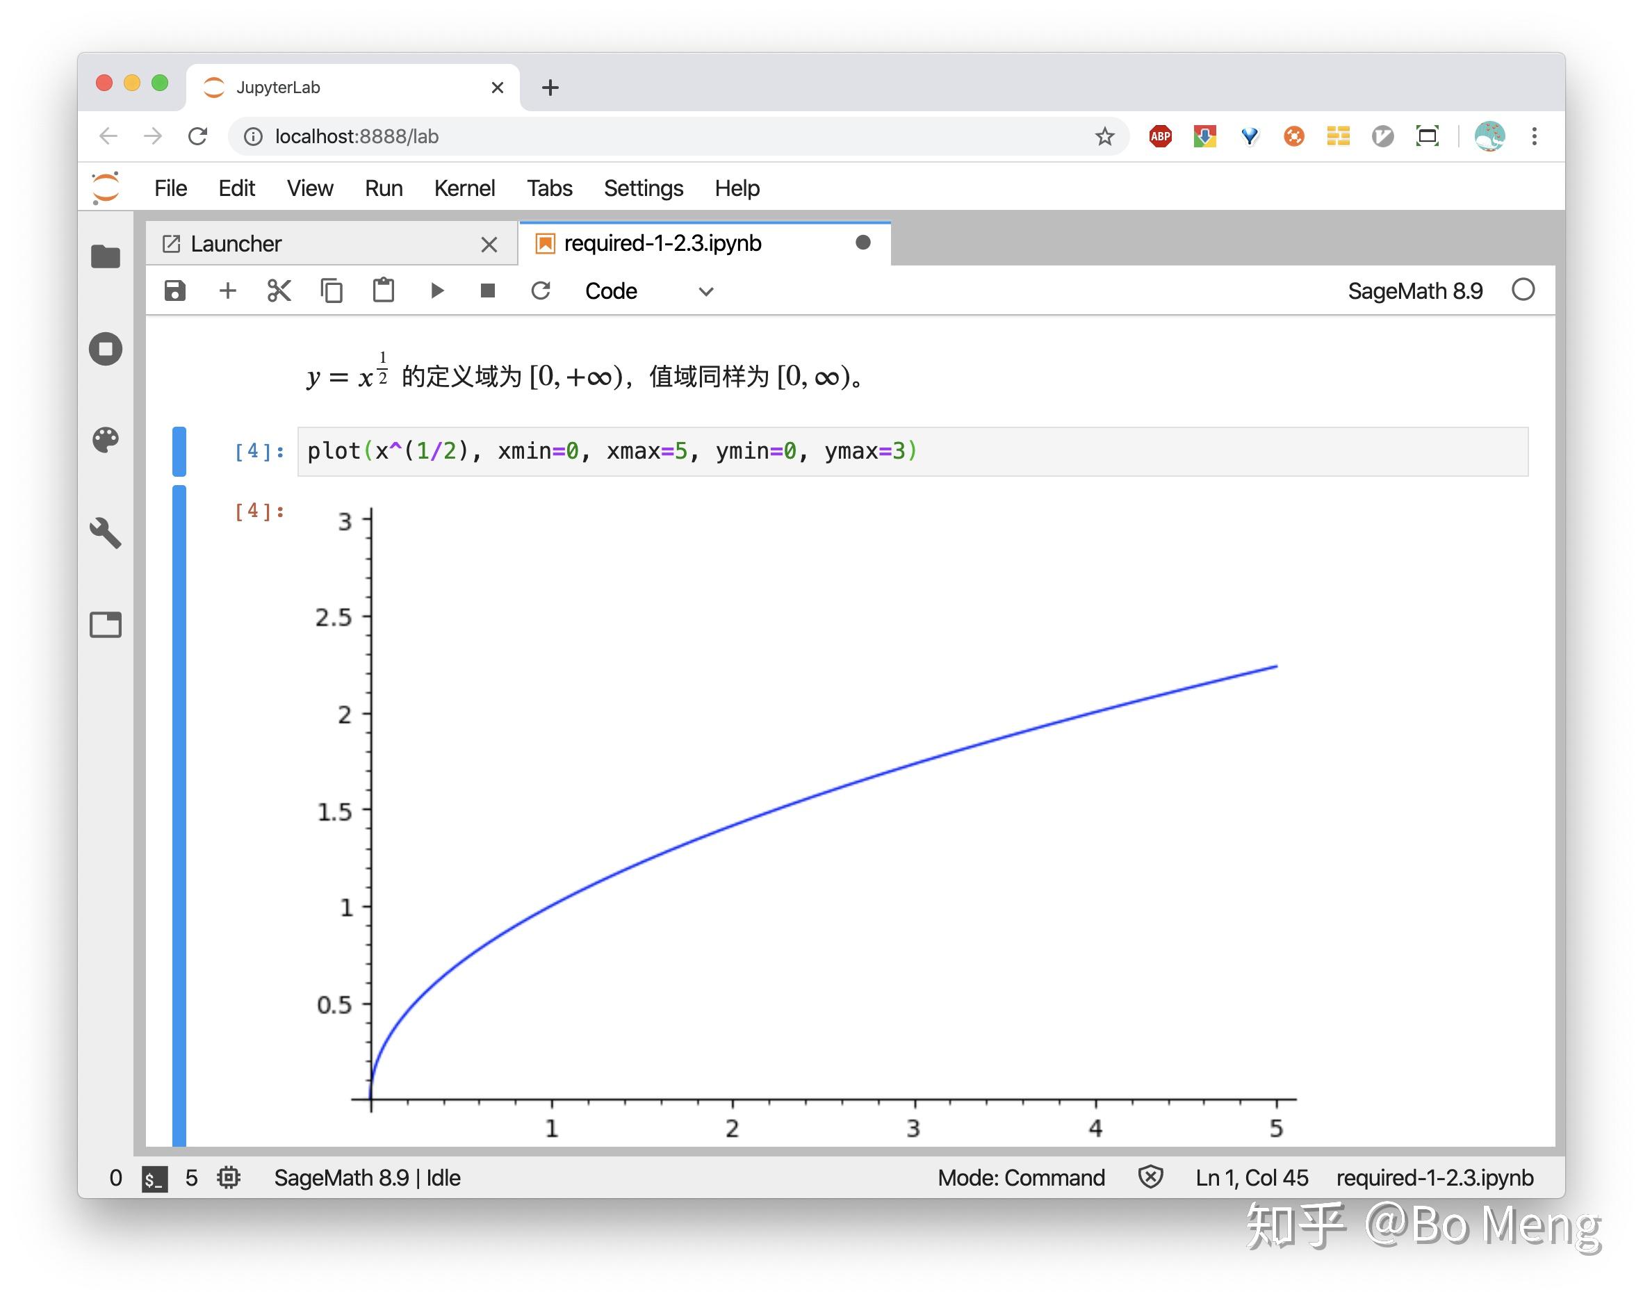The image size is (1643, 1301).
Task: Click the SageMath 8.9 kernel name
Action: [x=1414, y=291]
